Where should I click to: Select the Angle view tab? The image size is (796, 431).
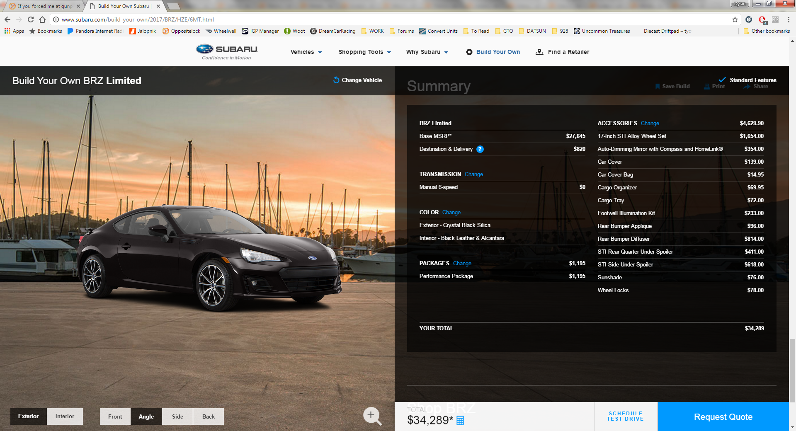point(146,416)
